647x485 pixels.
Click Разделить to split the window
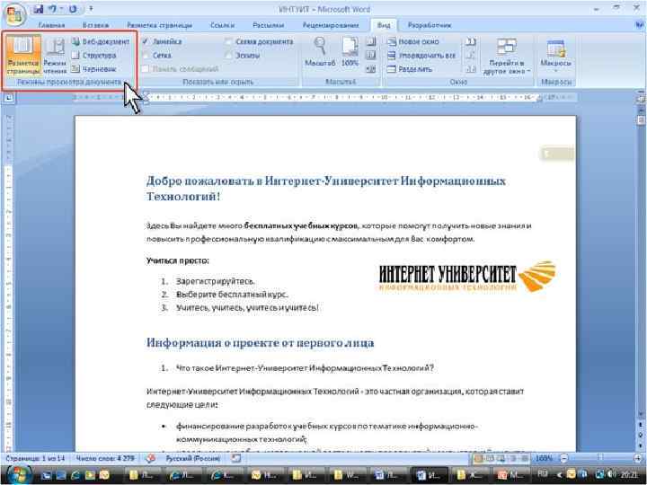410,69
